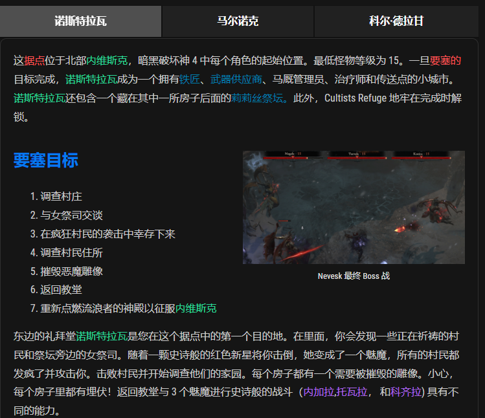Screen dimensions: 485x418
Task: Follow the red 要塞的 link
Action: click(446, 61)
